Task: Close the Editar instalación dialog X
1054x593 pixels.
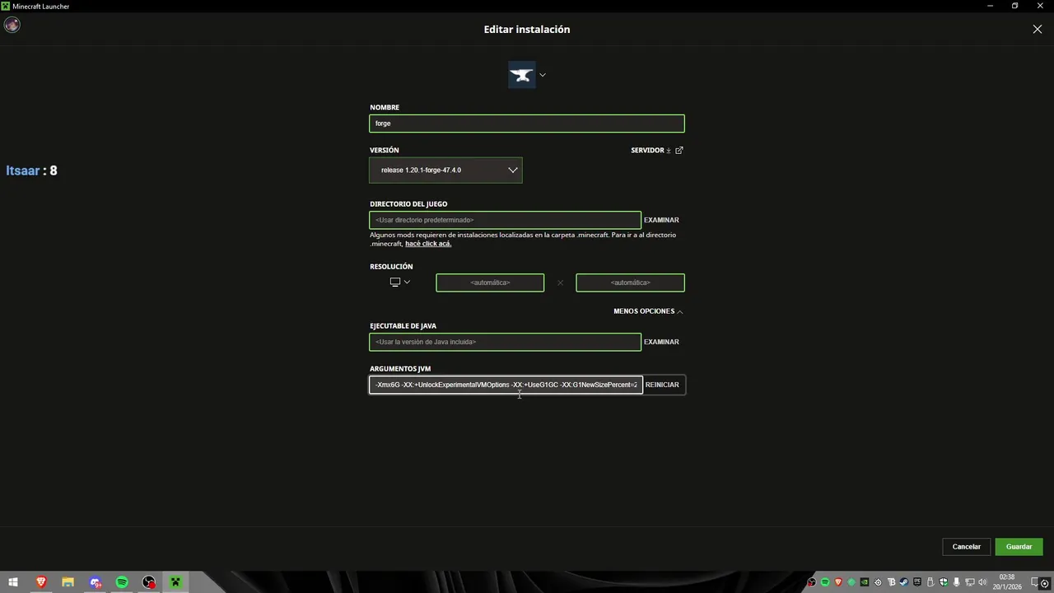Action: pyautogui.click(x=1037, y=29)
